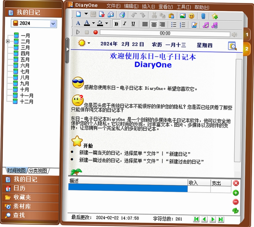
Task: Apply the paint bucket highlight color
Action: [x=100, y=23]
